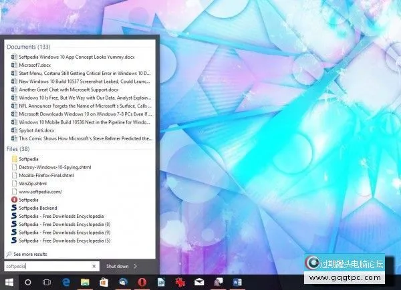401x290 pixels.
Task: Open File Explorer from the taskbar
Action: click(x=85, y=283)
